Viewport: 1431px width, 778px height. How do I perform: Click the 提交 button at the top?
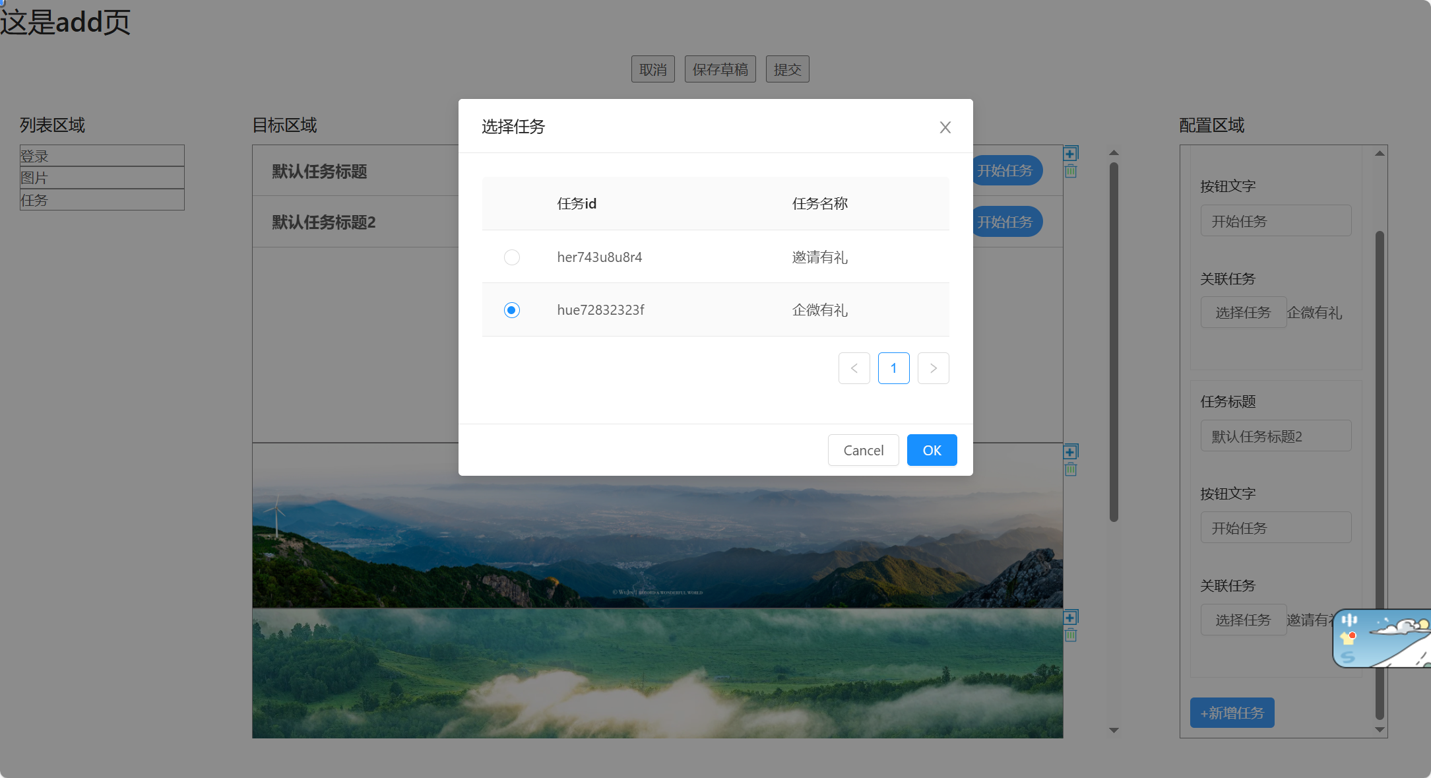[787, 69]
